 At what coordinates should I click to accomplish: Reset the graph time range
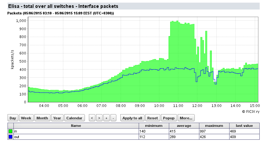click(152, 118)
